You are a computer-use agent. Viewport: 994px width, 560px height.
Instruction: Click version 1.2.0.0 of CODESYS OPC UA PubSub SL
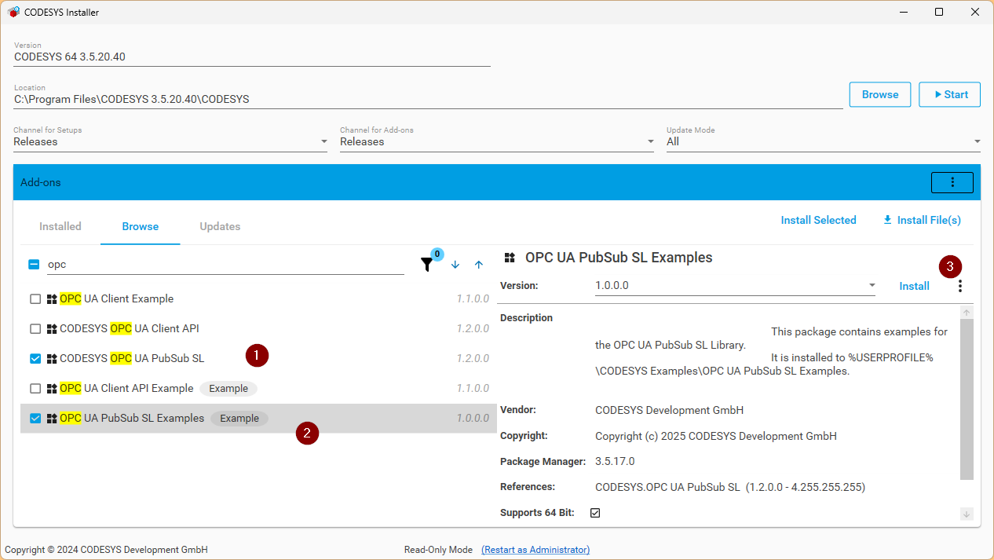(x=473, y=359)
